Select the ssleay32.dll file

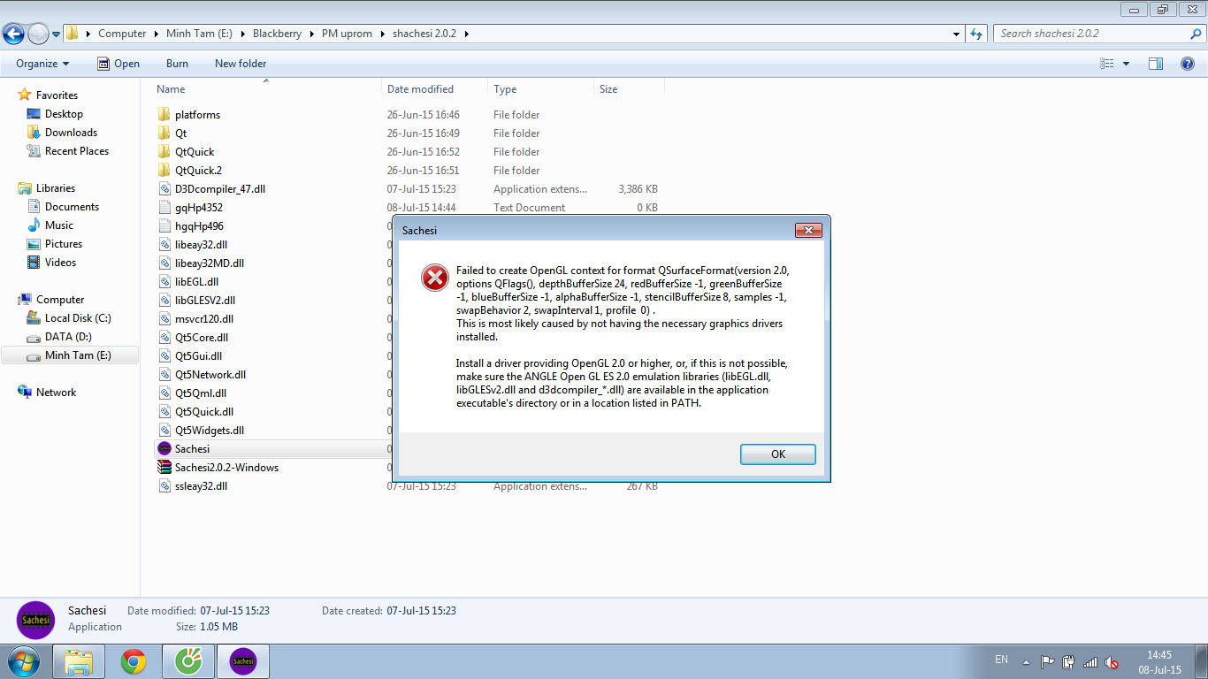tap(201, 486)
